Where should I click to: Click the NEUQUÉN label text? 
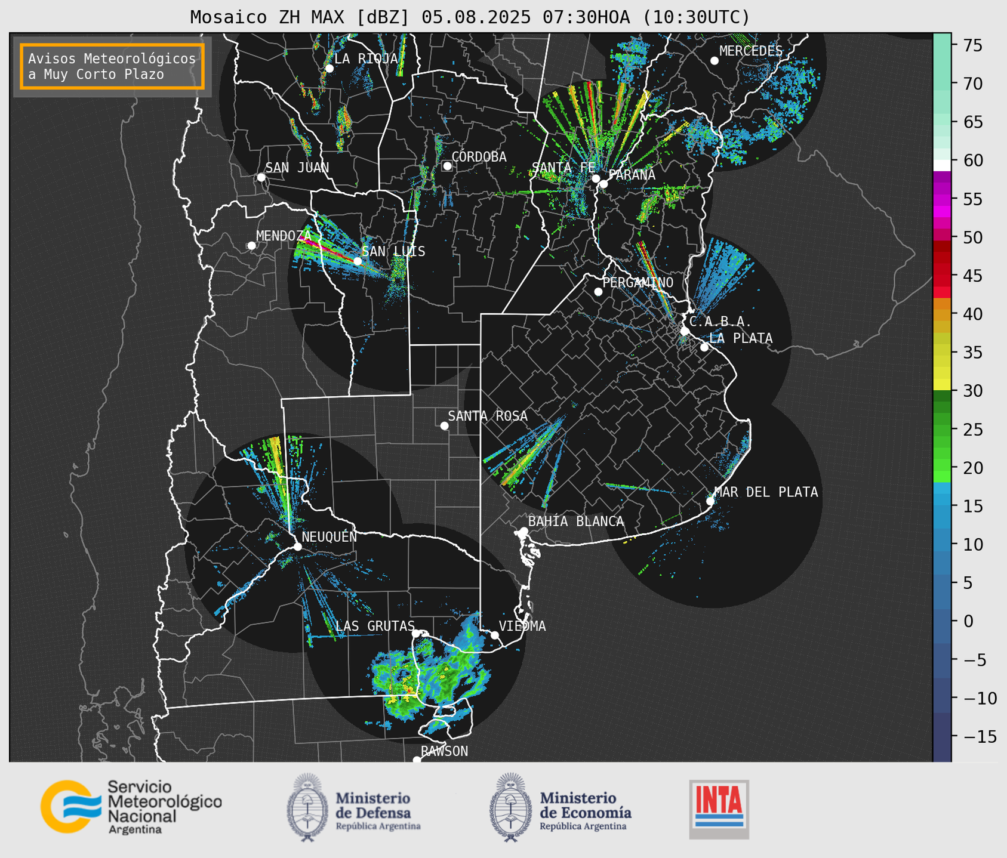pos(329,537)
